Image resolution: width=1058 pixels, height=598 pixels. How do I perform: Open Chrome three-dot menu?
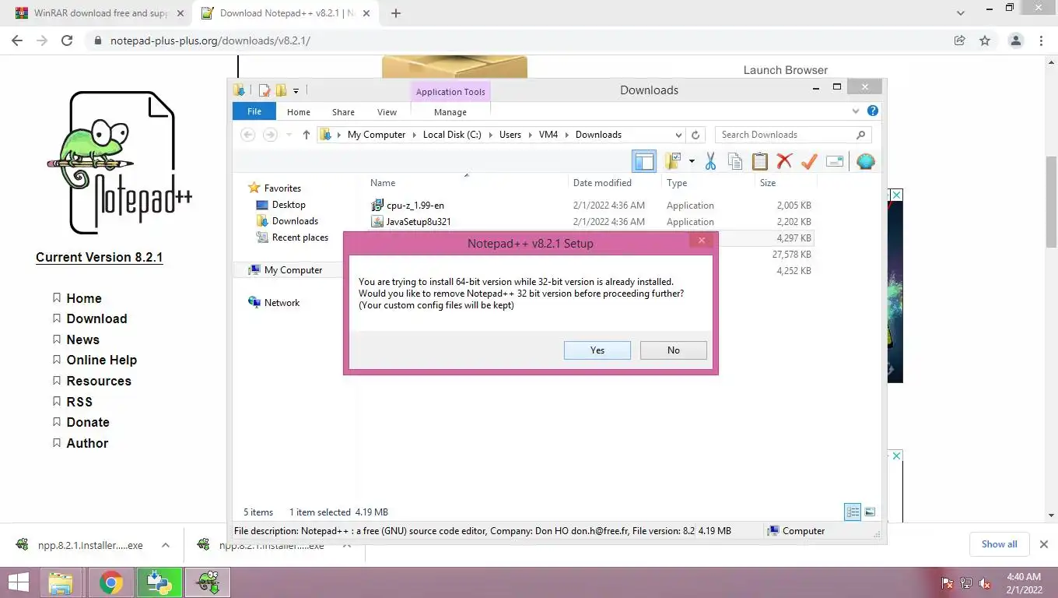[x=1041, y=40]
